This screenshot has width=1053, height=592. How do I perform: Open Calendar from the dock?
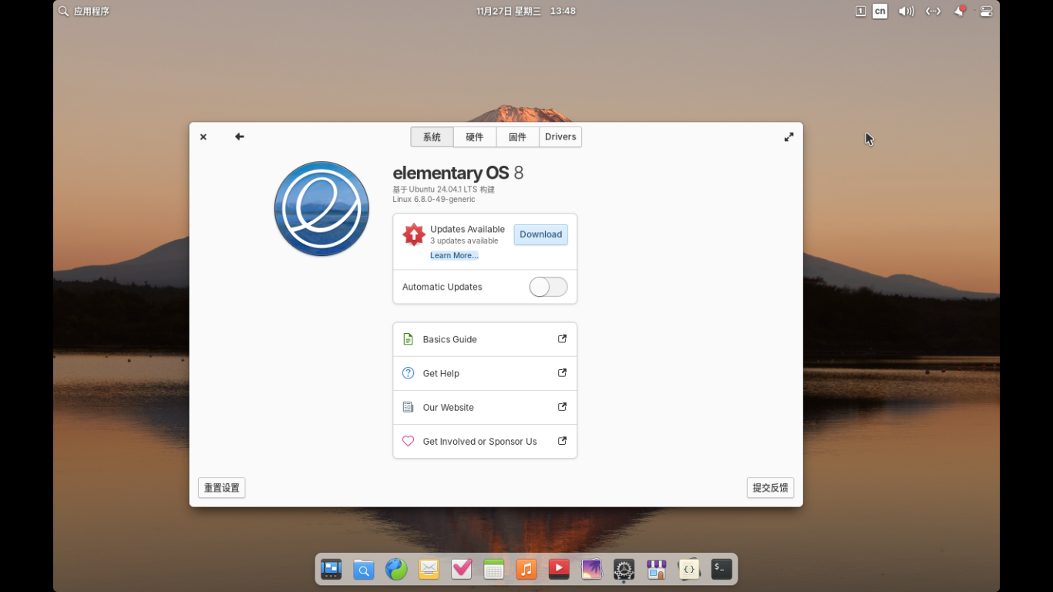tap(494, 570)
